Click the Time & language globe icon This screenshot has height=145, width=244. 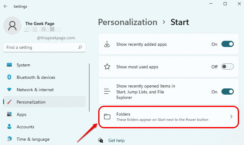(x=9, y=139)
